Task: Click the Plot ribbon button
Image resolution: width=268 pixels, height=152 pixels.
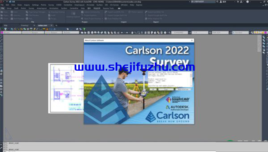Action: pyautogui.click(x=29, y=19)
